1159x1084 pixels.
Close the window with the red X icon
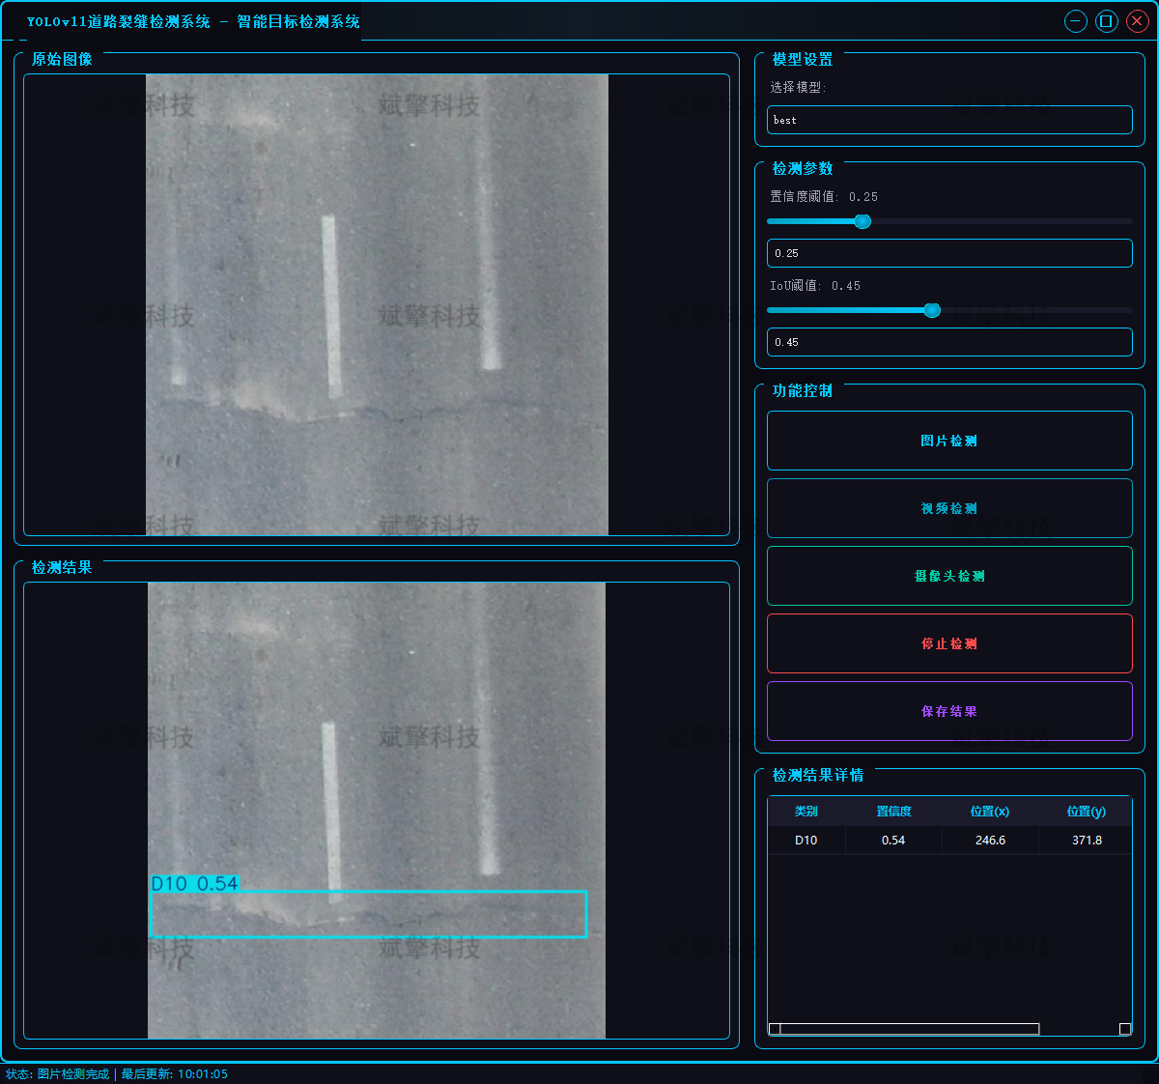pos(1137,21)
